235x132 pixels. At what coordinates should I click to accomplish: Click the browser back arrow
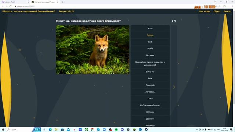click(x=3, y=7)
